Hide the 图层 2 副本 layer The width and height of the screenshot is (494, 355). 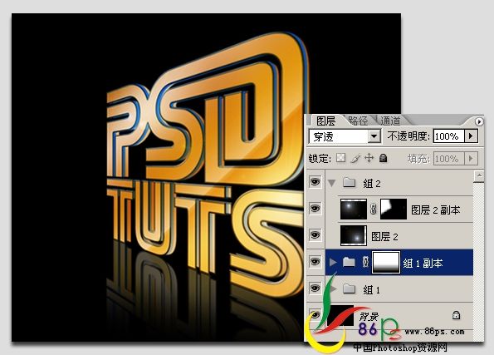click(x=315, y=209)
